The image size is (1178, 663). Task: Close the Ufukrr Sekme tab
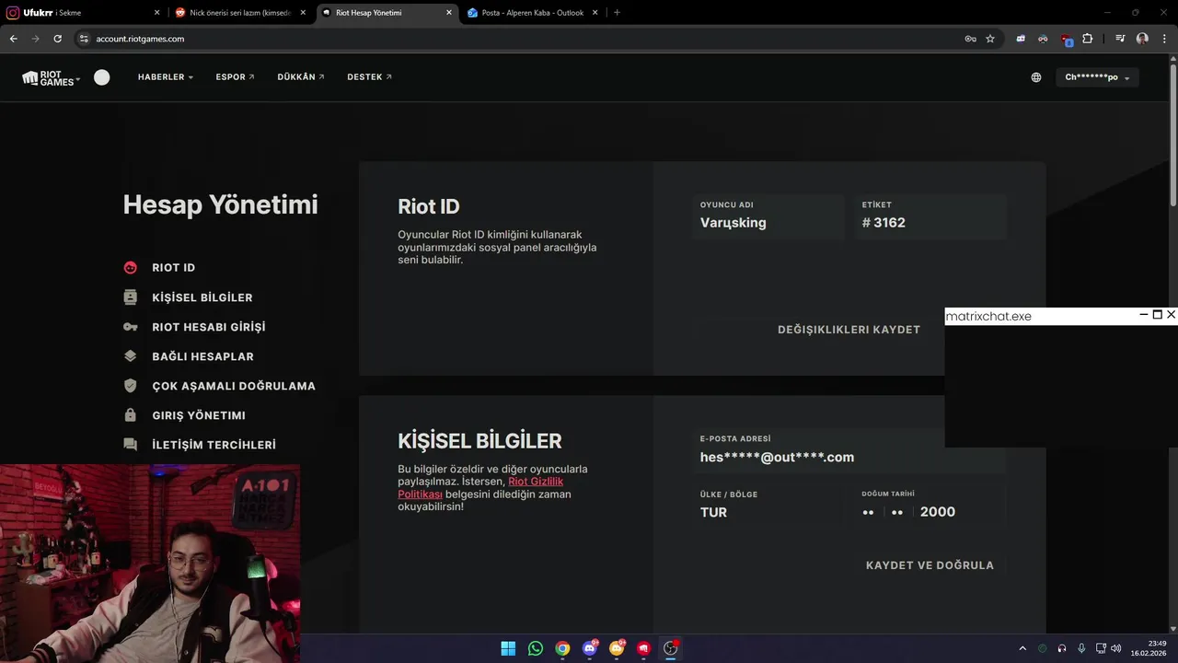click(x=156, y=13)
